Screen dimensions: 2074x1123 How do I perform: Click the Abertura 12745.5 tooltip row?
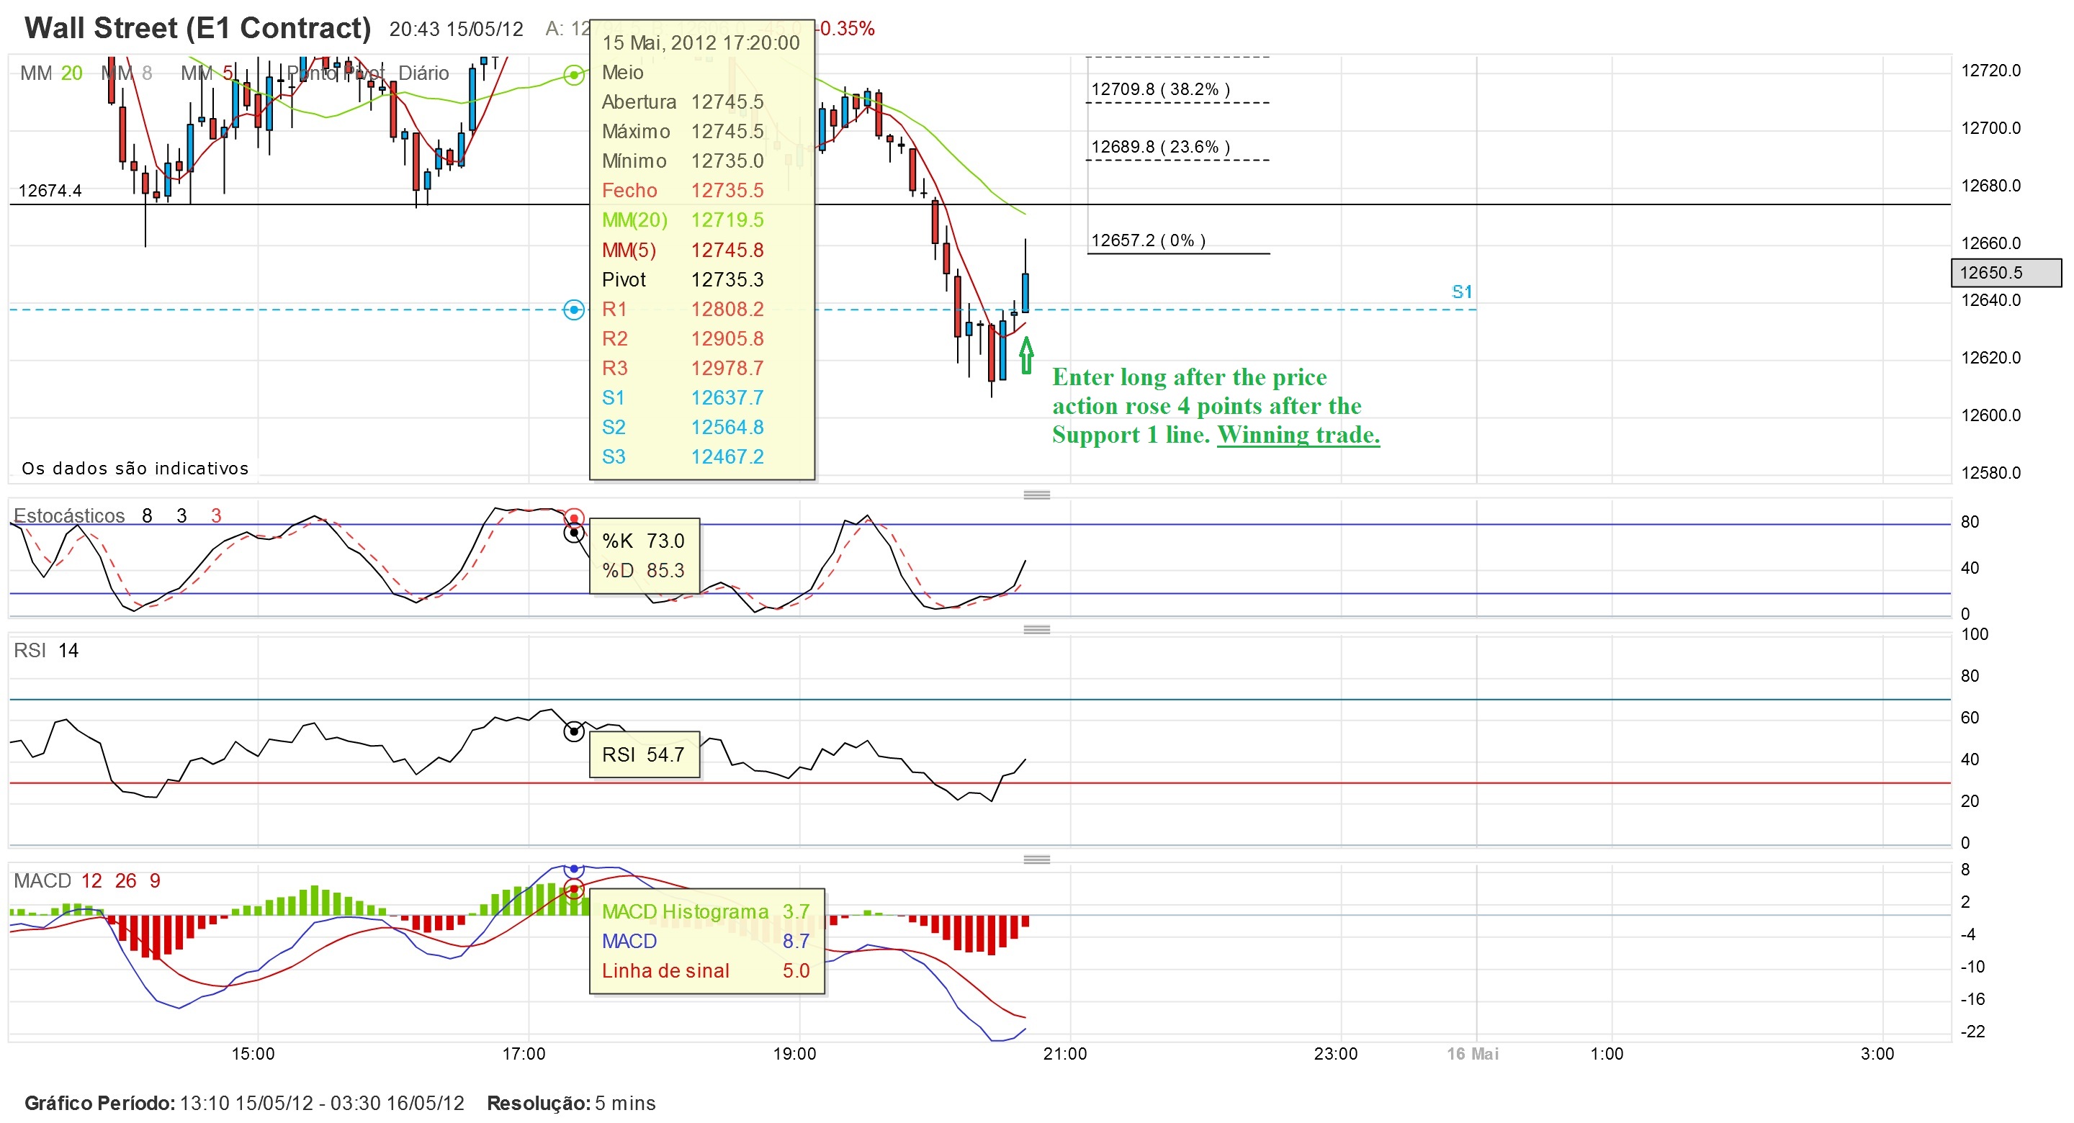click(683, 102)
